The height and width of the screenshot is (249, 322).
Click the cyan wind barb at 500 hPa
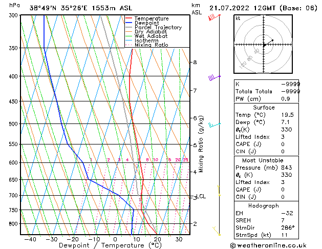tap(214, 125)
